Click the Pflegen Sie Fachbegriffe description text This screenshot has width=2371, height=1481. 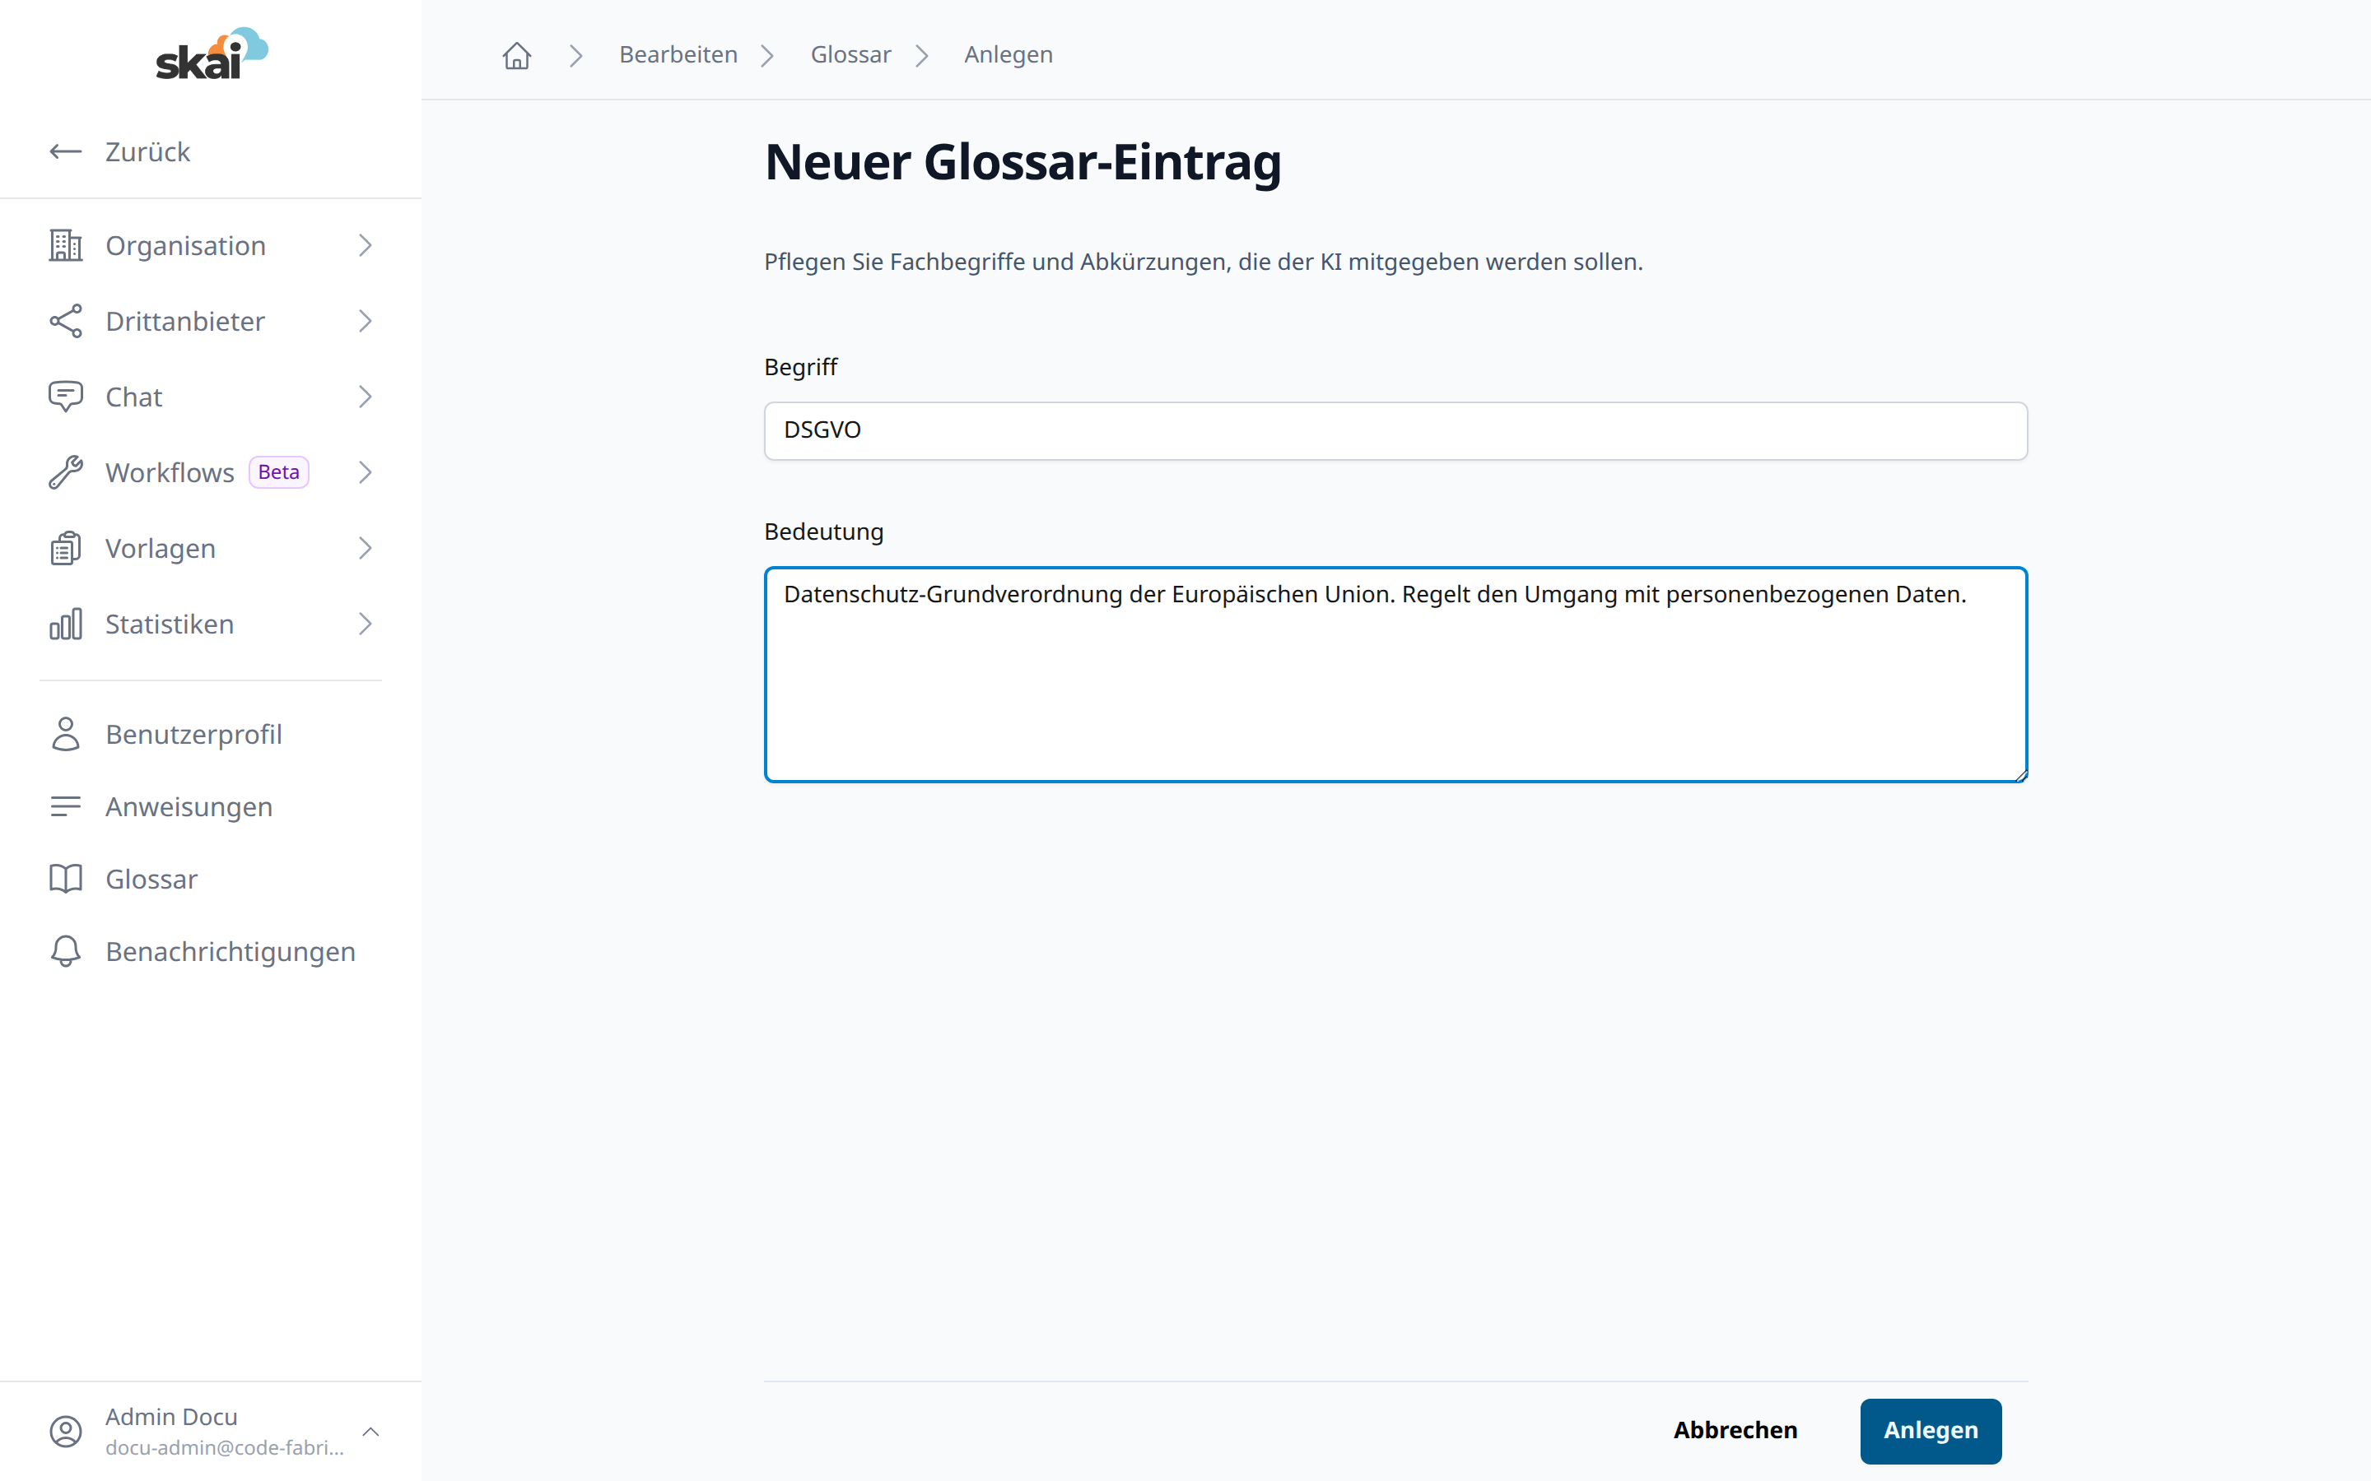(1203, 262)
